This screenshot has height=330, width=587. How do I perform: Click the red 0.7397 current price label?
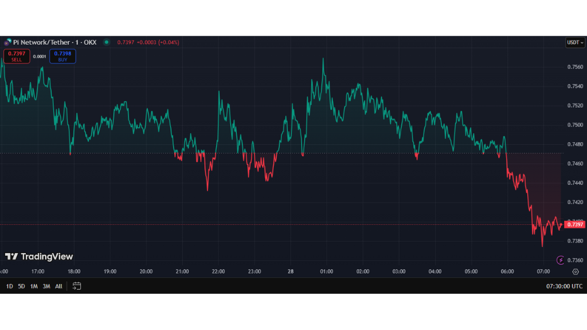coord(575,225)
